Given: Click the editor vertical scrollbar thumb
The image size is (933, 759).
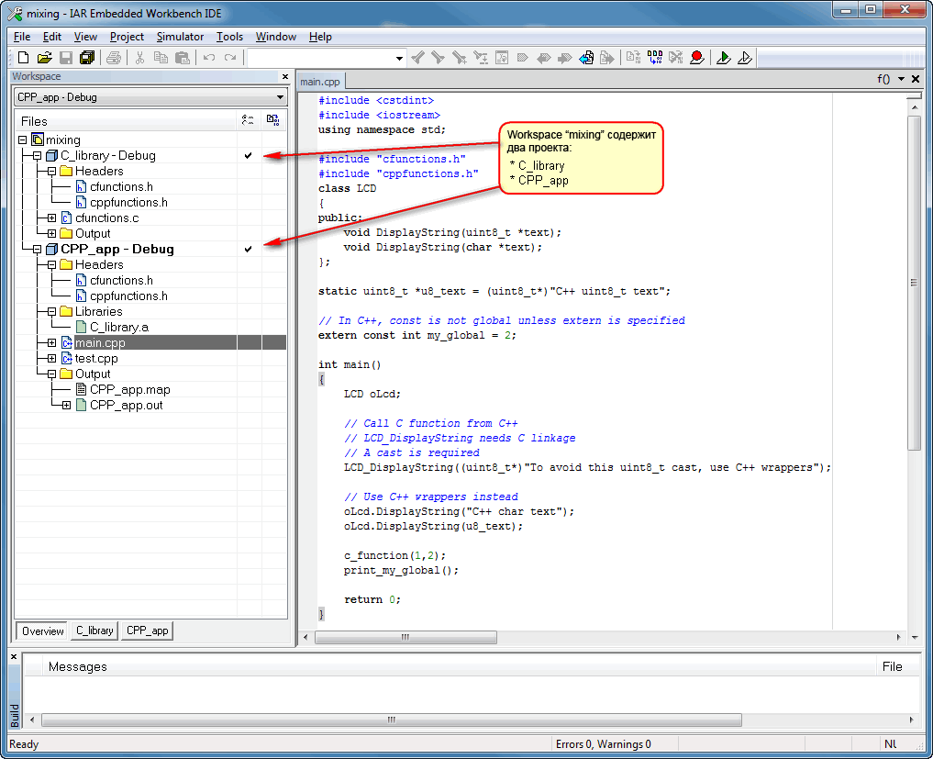Looking at the screenshot, I should click(914, 283).
